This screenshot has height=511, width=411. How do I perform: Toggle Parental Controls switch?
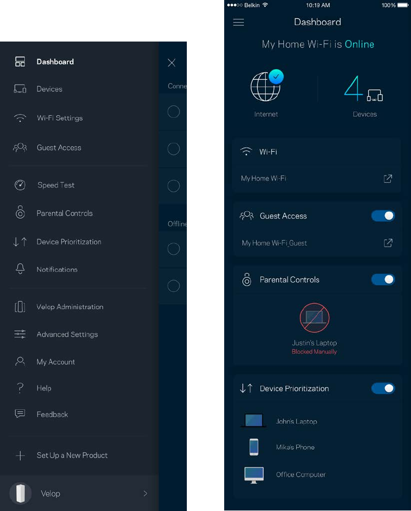pos(383,279)
